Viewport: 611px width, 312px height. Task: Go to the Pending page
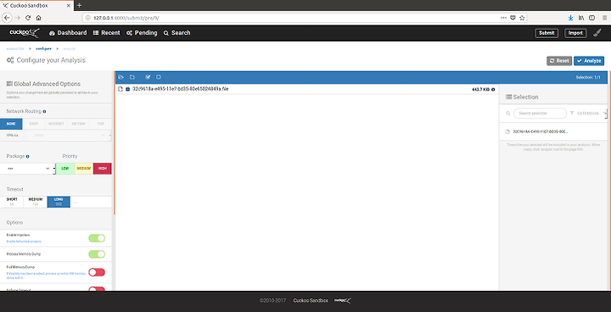(x=142, y=33)
